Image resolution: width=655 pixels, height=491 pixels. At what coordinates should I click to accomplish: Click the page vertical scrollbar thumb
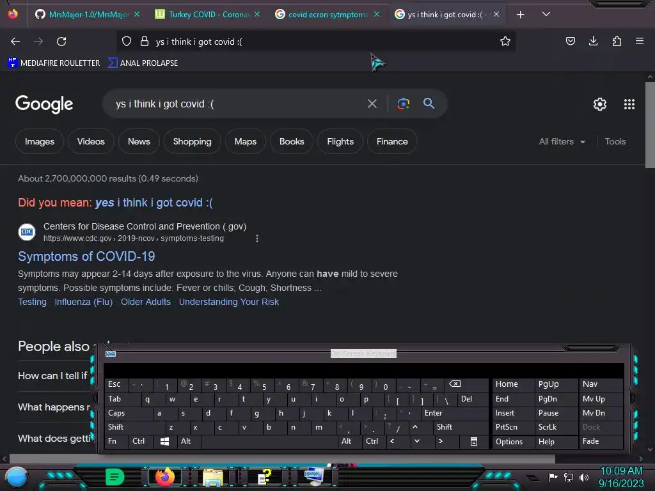650,125
